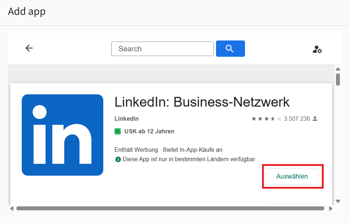Click the LinkedIn app logo
This screenshot has height=223, width=349.
[x=63, y=135]
